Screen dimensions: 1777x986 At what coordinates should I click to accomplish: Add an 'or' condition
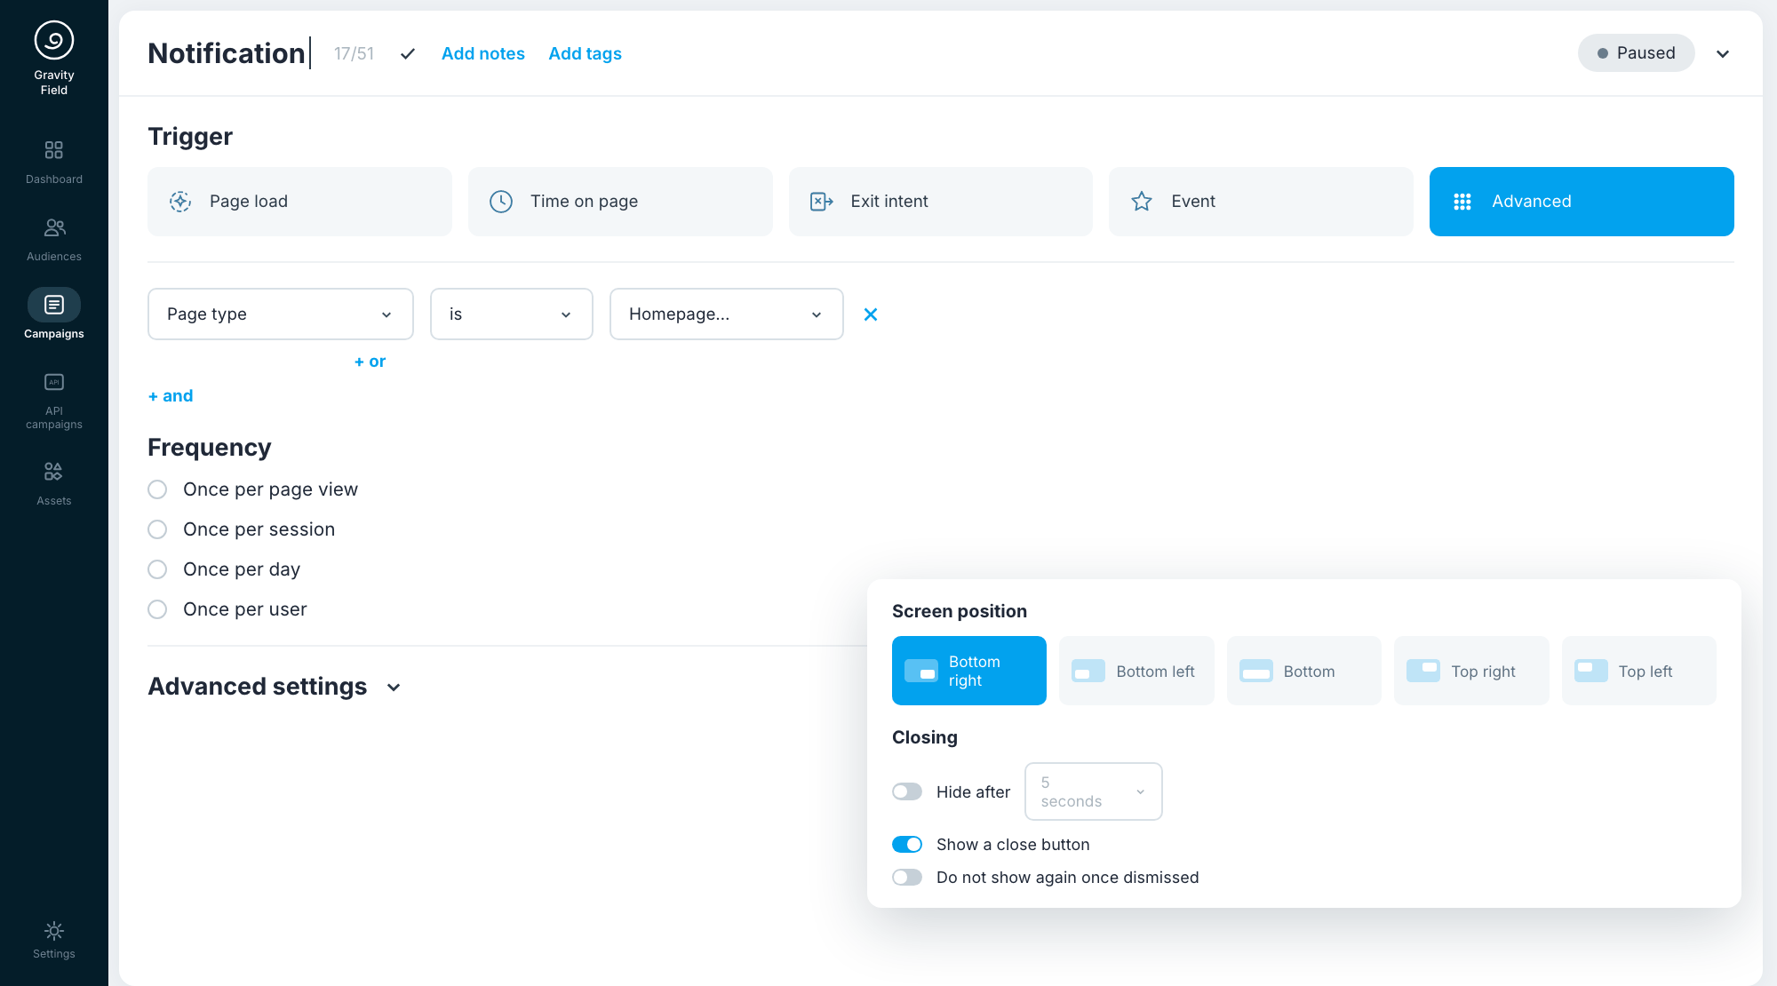tap(370, 362)
